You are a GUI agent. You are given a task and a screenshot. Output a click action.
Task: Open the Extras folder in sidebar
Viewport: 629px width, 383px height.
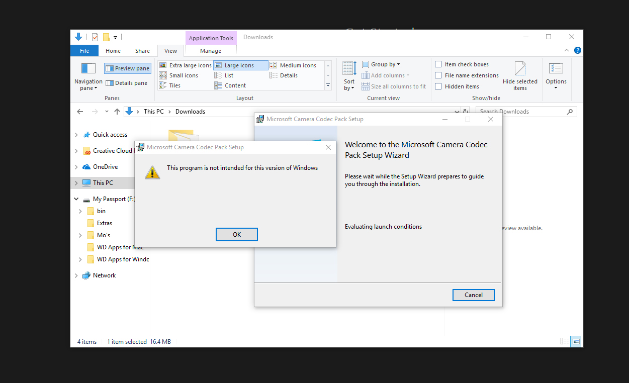pyautogui.click(x=104, y=223)
